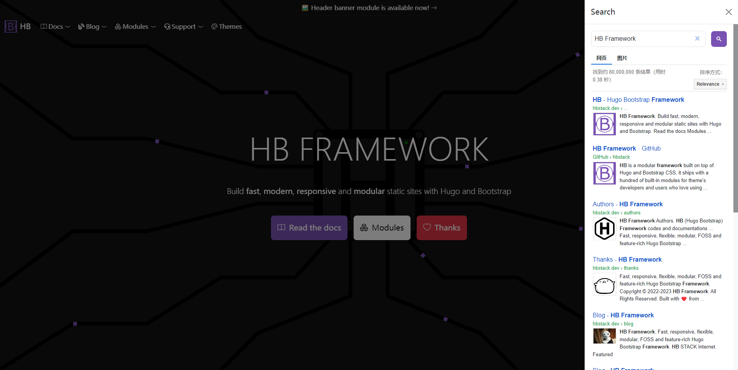
Task: Switch to the 图片 tab
Action: [622, 58]
